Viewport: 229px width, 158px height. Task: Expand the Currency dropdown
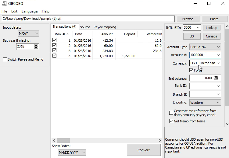(218, 63)
